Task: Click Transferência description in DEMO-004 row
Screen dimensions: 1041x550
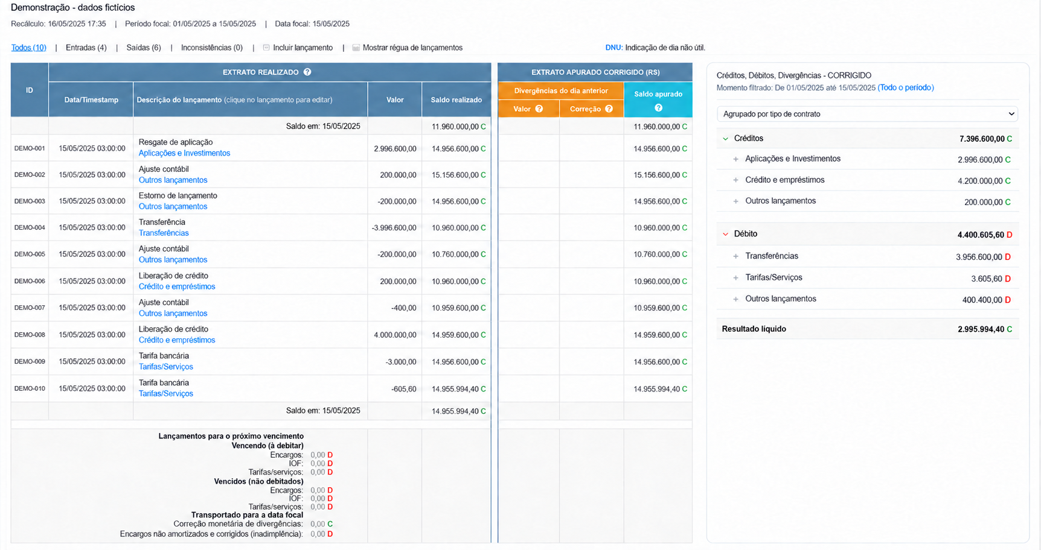Action: pos(162,223)
